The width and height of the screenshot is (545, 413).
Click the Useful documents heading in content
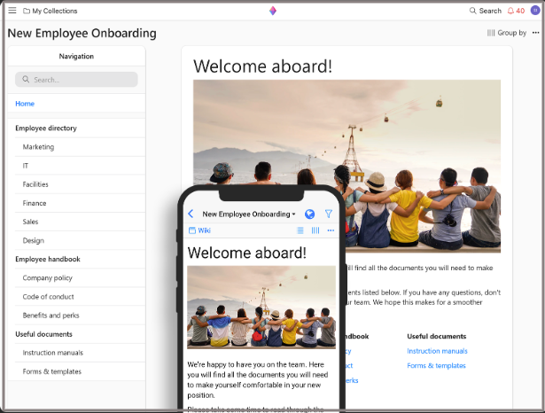click(x=437, y=337)
